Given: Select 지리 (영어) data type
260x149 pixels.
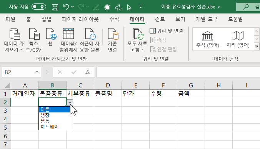Looking at the screenshot, I should click(238, 40).
